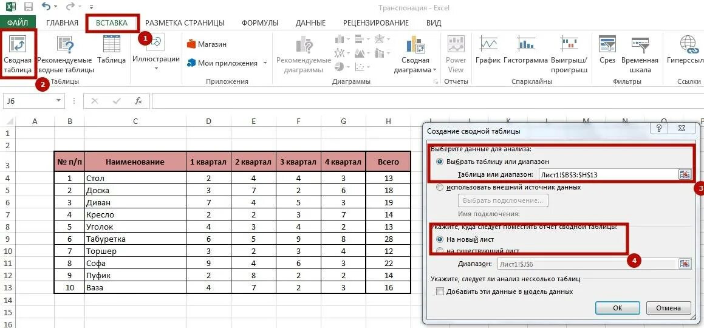
Task: Click the Выбрать подключение button
Action: click(x=503, y=200)
